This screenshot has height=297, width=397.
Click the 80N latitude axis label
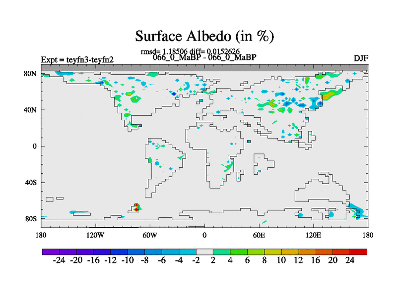[31, 74]
